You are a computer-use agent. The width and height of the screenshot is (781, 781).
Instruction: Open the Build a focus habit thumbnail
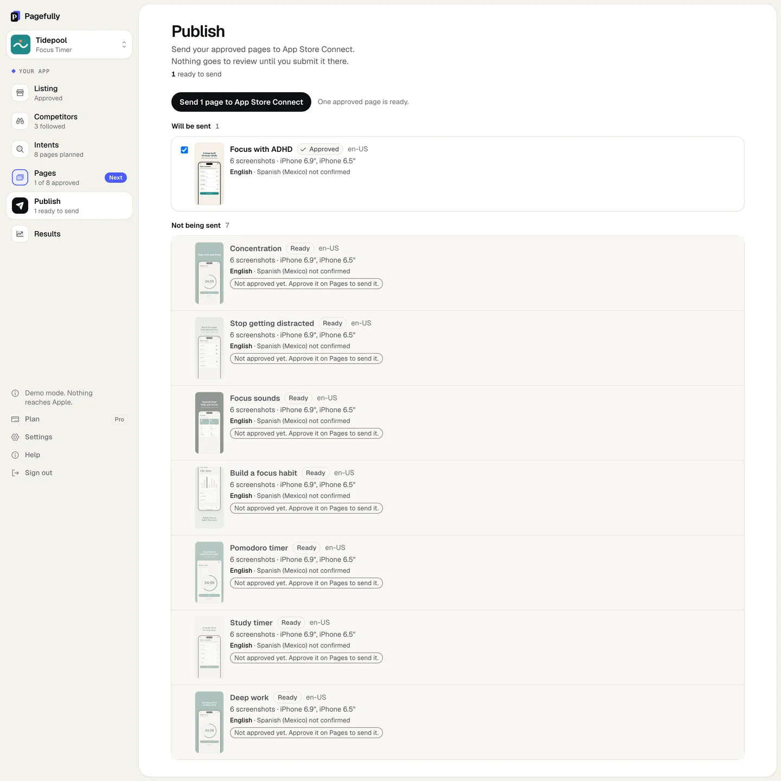pyautogui.click(x=209, y=497)
